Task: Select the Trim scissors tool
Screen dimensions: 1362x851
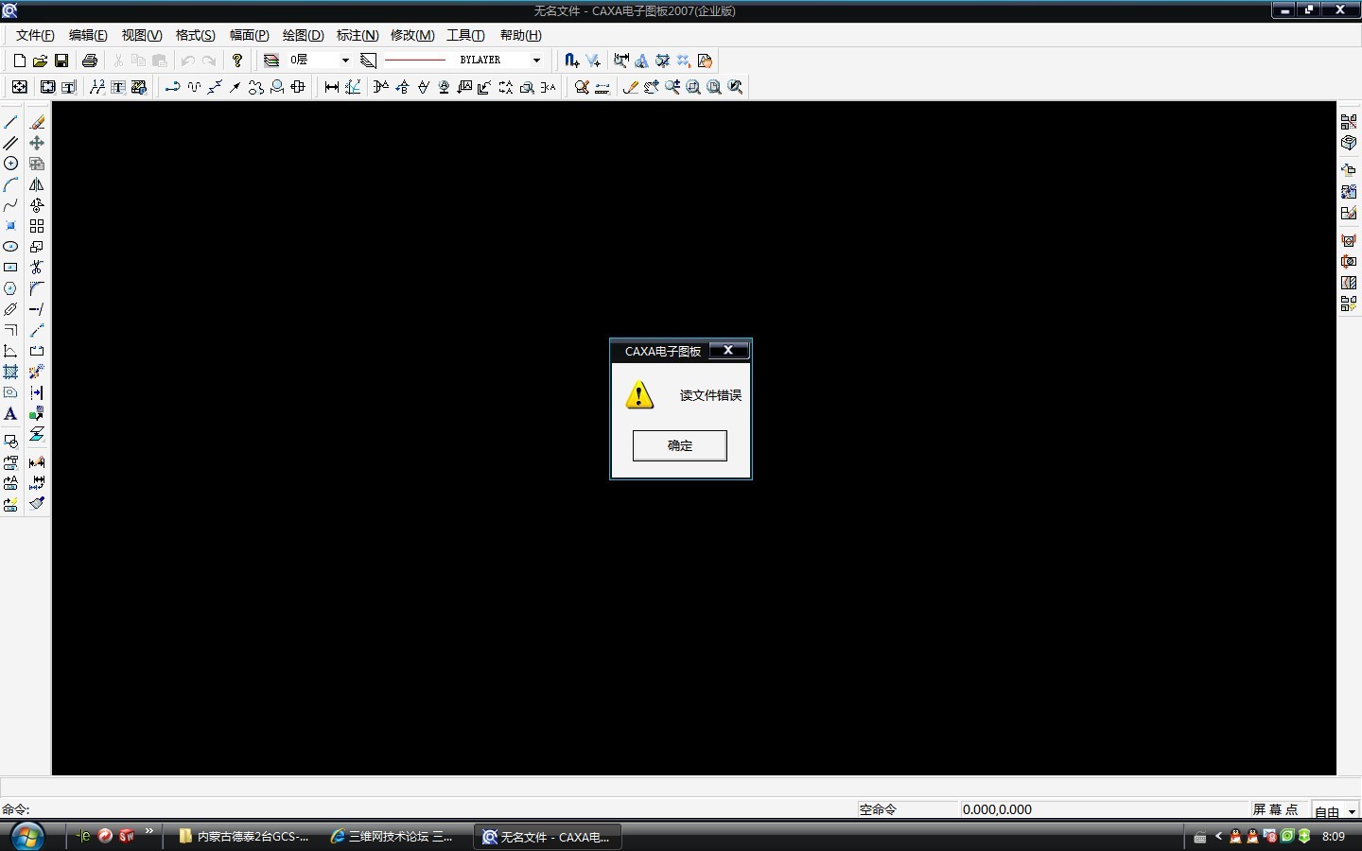Action: (x=37, y=269)
